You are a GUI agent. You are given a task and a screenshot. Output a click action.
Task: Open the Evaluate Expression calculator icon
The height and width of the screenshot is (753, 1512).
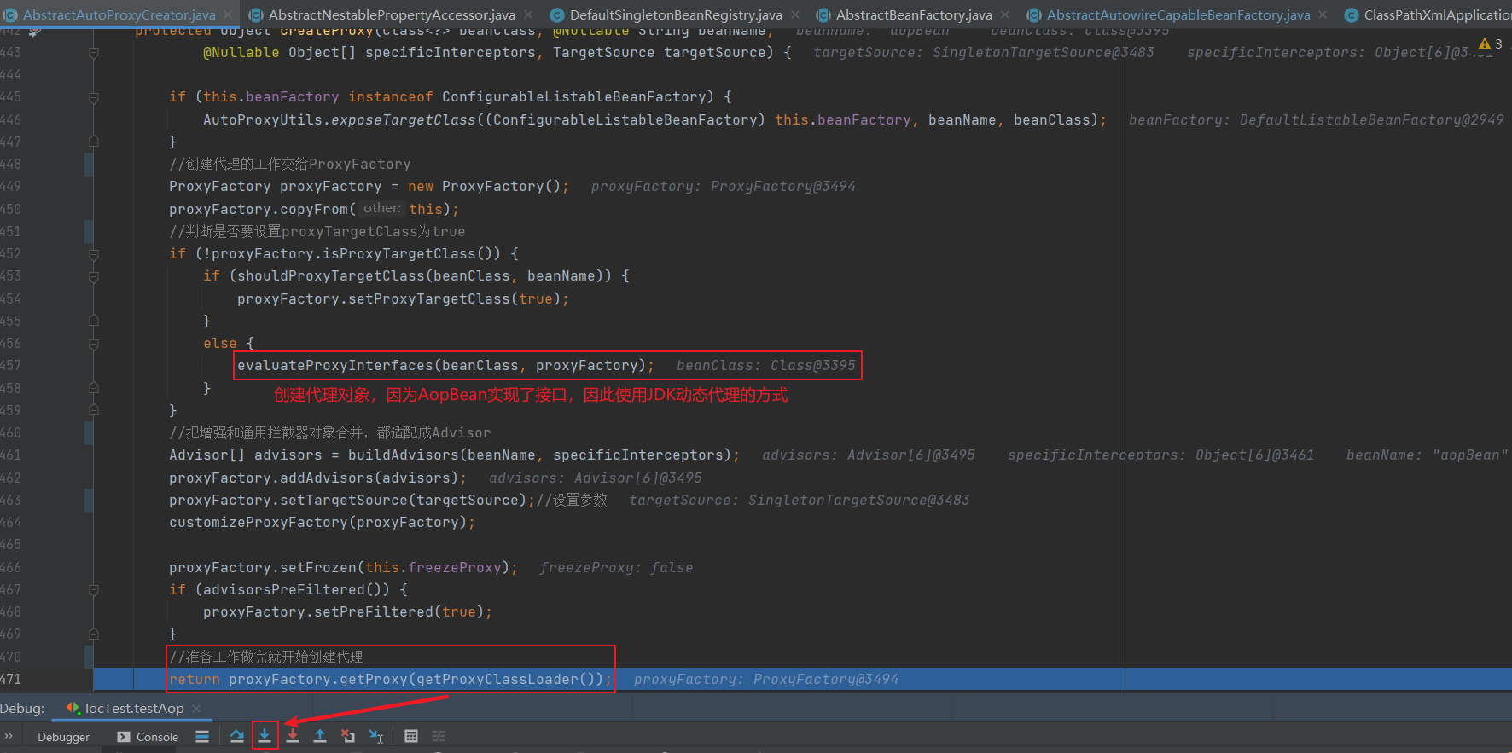tap(411, 736)
